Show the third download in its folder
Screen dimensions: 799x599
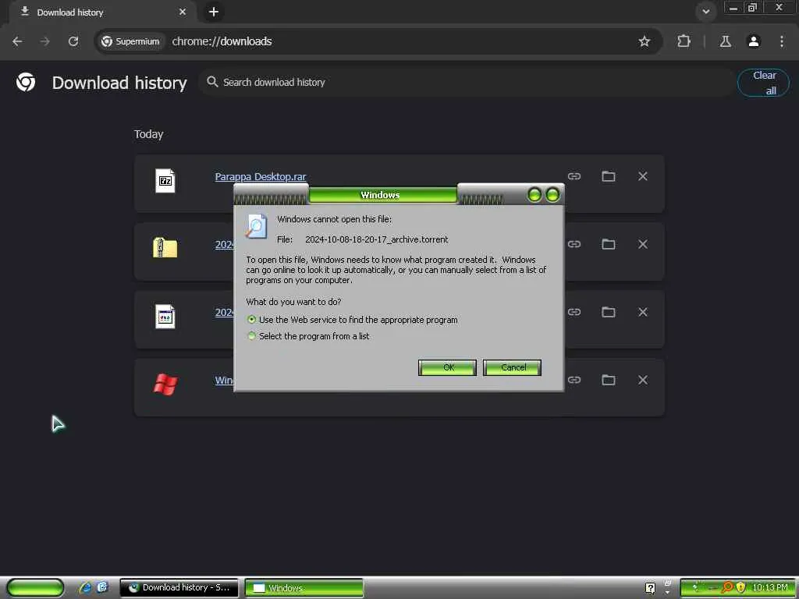pos(609,312)
